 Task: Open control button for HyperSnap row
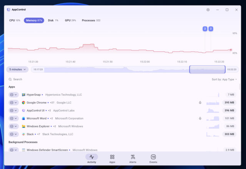point(12,95)
